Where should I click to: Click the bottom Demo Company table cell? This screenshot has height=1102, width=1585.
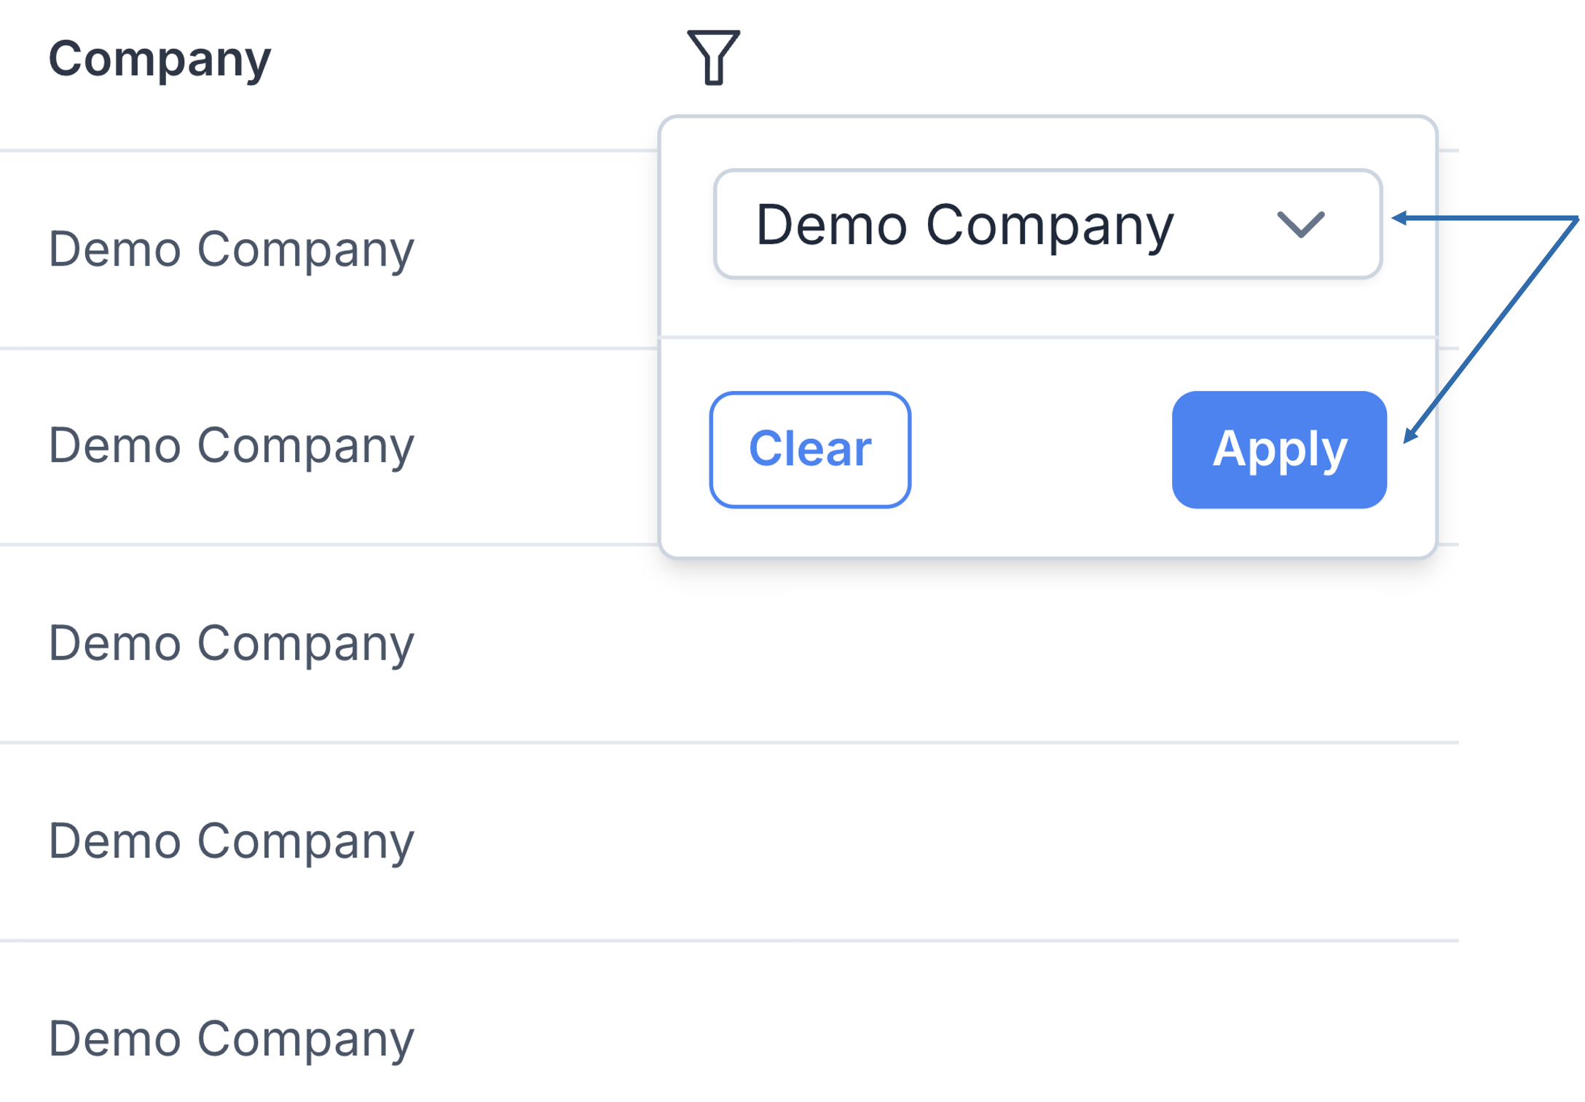click(x=231, y=1039)
